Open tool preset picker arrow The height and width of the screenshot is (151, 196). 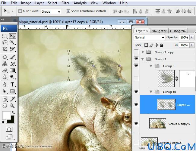tap(13, 11)
